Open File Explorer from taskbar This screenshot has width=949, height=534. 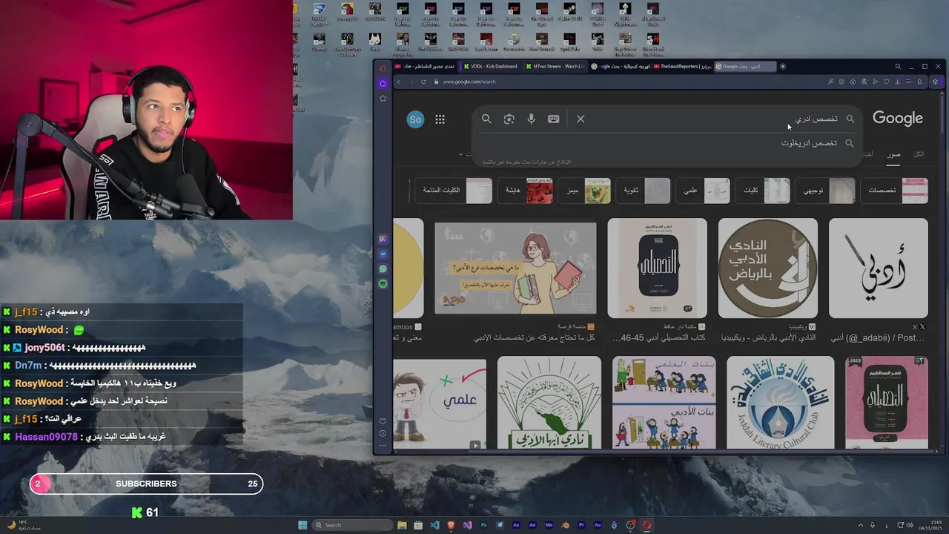point(402,525)
